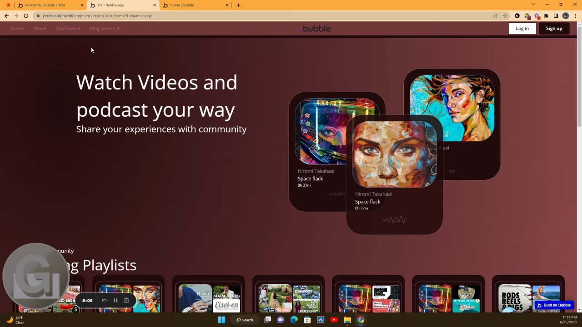Open the Dashboard navigation link
Image resolution: width=582 pixels, height=327 pixels.
click(x=68, y=28)
